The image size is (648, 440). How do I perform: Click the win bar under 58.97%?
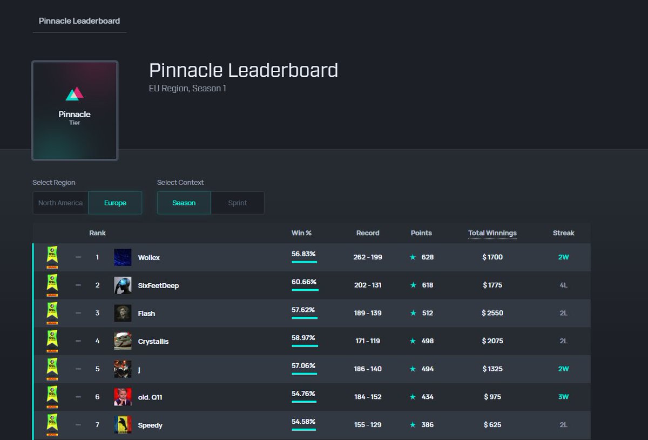pyautogui.click(x=305, y=346)
